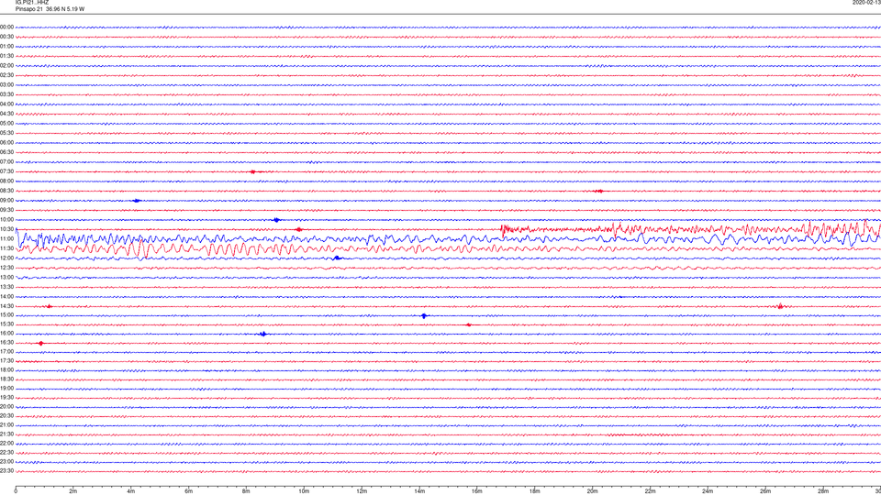The height and width of the screenshot is (495, 881).
Task: Select the 8m axis tick label
Action: point(246,491)
